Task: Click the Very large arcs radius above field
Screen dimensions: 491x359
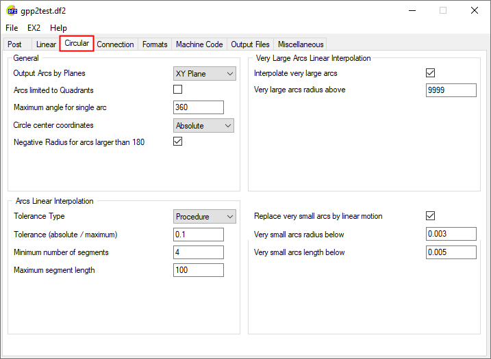Action: (x=451, y=90)
